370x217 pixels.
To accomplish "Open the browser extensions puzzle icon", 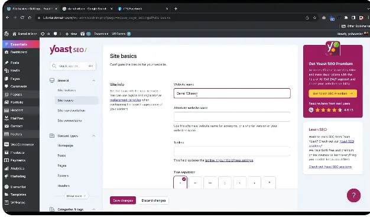I will click(346, 18).
